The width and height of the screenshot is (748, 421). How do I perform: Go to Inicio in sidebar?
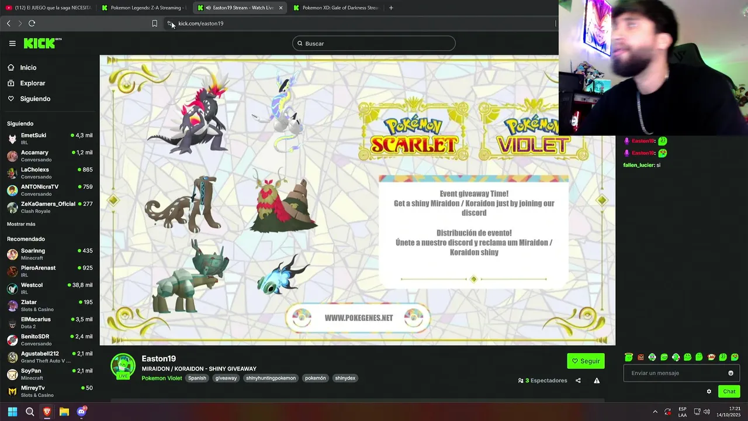click(x=28, y=68)
